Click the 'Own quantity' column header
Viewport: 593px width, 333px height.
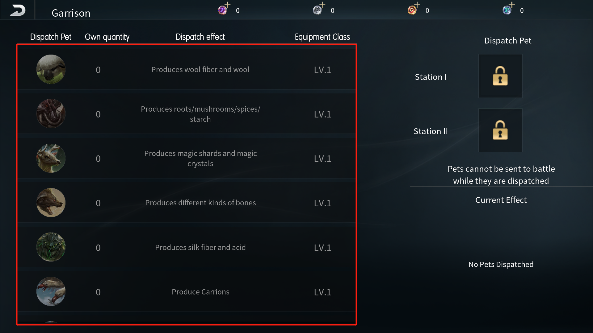coord(107,37)
